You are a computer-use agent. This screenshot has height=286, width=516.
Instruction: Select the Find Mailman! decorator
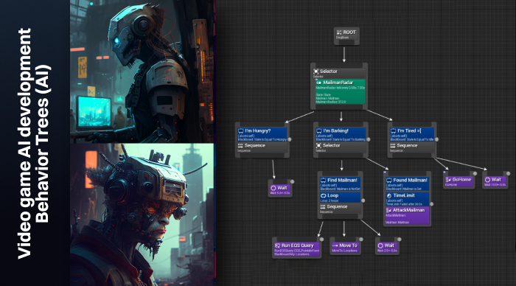(x=341, y=184)
